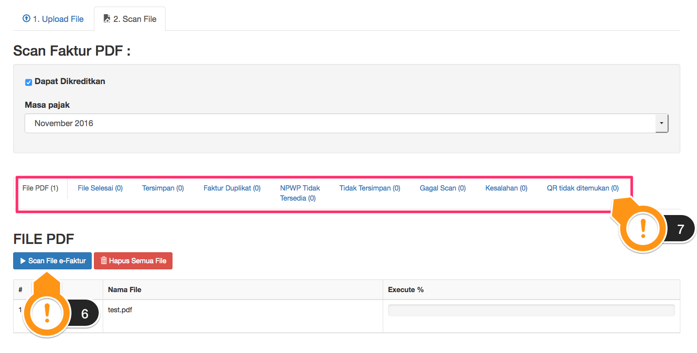Viewport: 697px width, 353px height.
Task: Show the File Selesai (0) tab
Action: [100, 188]
